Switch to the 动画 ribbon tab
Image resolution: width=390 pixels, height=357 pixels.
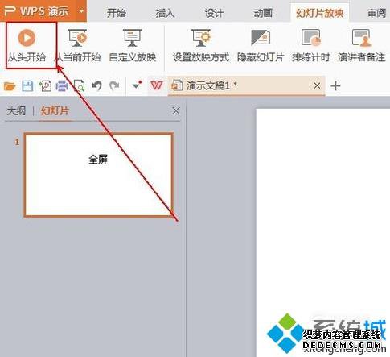(263, 13)
